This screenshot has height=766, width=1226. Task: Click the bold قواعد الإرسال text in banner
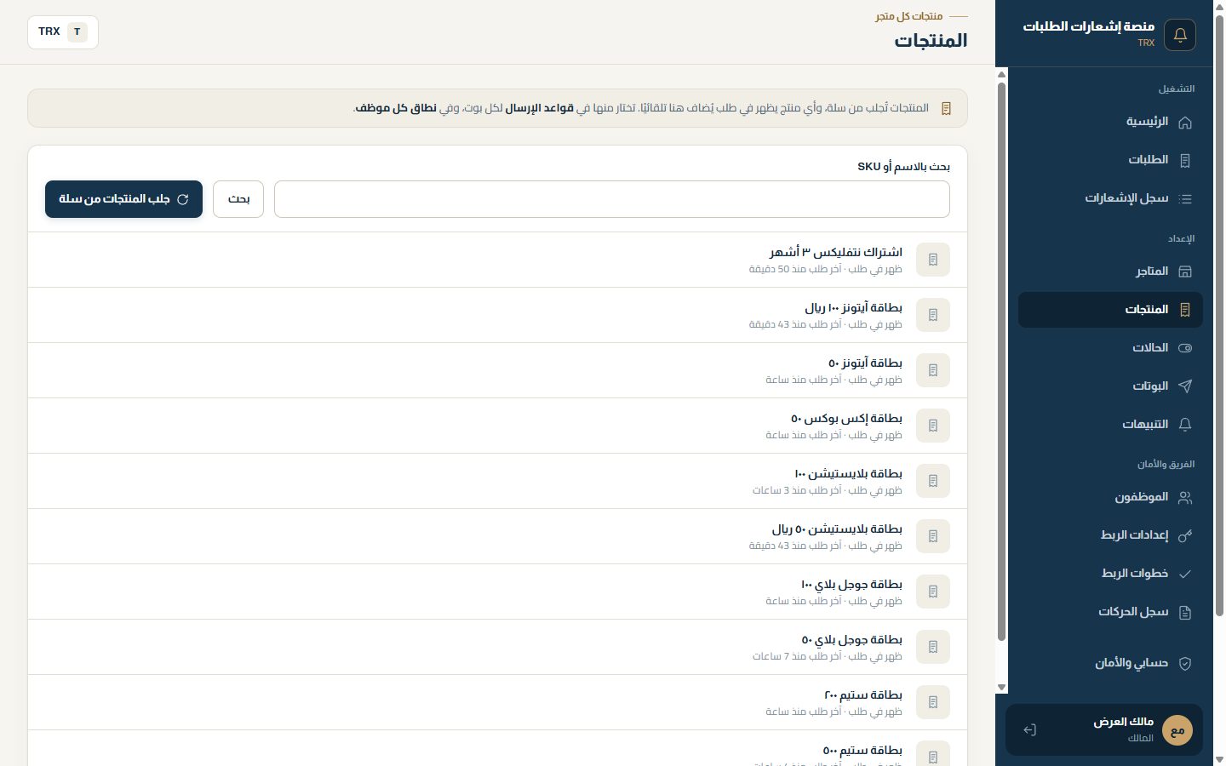[540, 108]
